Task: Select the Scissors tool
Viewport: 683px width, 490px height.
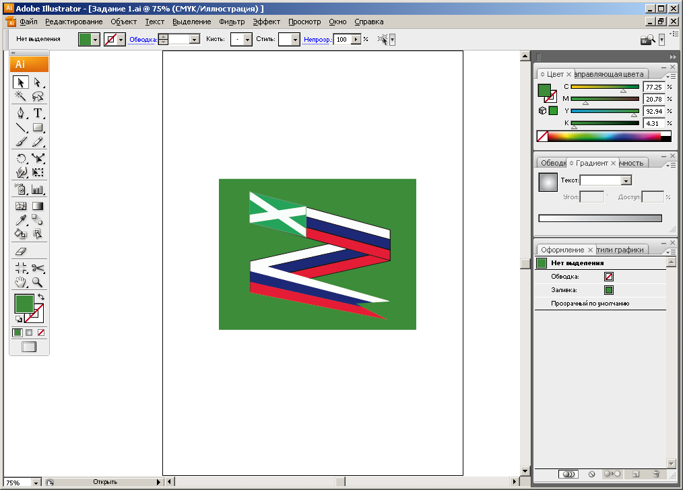Action: (38, 268)
